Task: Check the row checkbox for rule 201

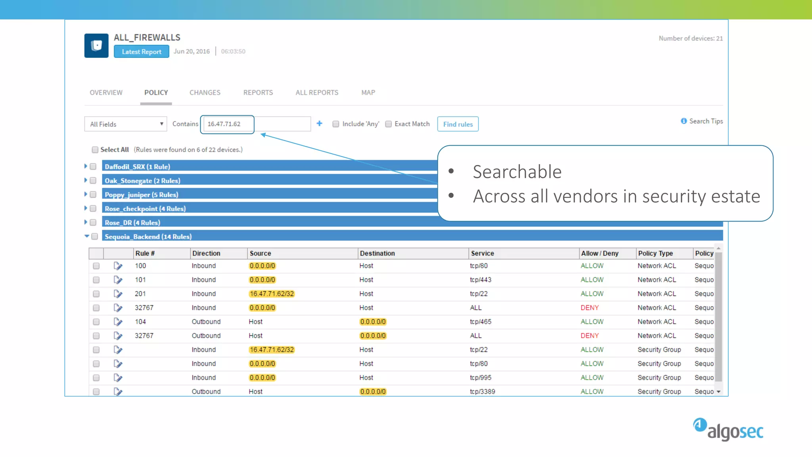Action: click(96, 294)
